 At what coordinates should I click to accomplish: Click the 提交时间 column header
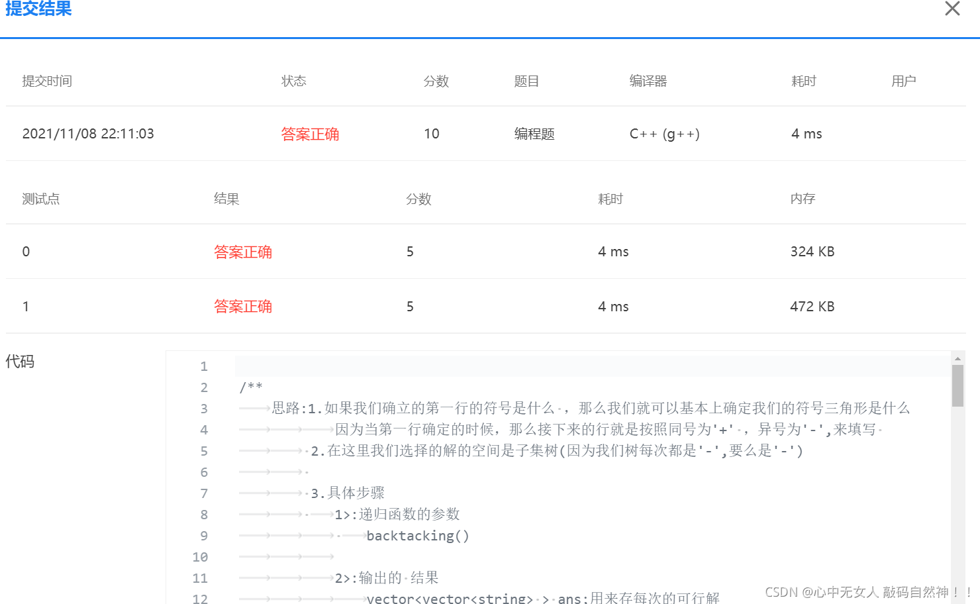coord(47,81)
